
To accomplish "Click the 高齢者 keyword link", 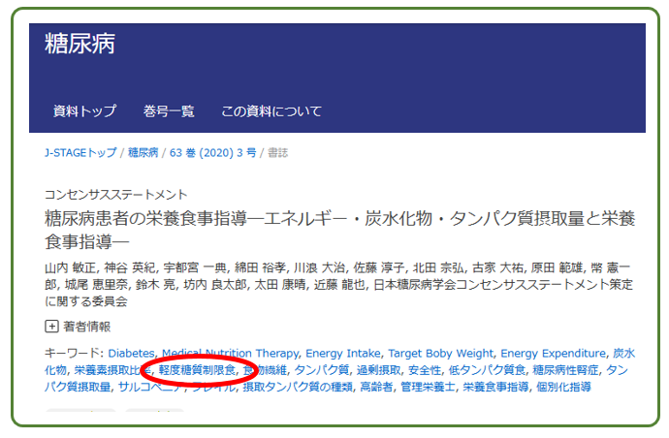I will [x=376, y=387].
